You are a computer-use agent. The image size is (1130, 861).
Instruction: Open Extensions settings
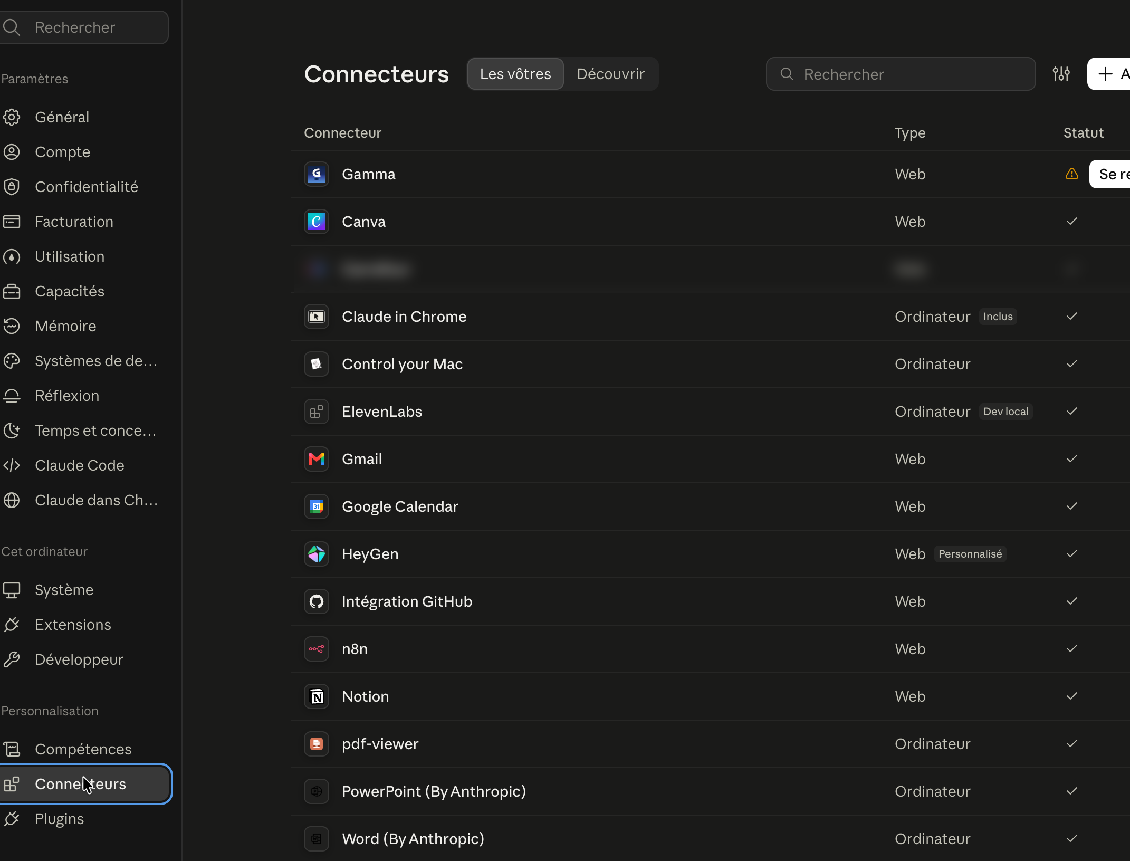click(x=84, y=625)
